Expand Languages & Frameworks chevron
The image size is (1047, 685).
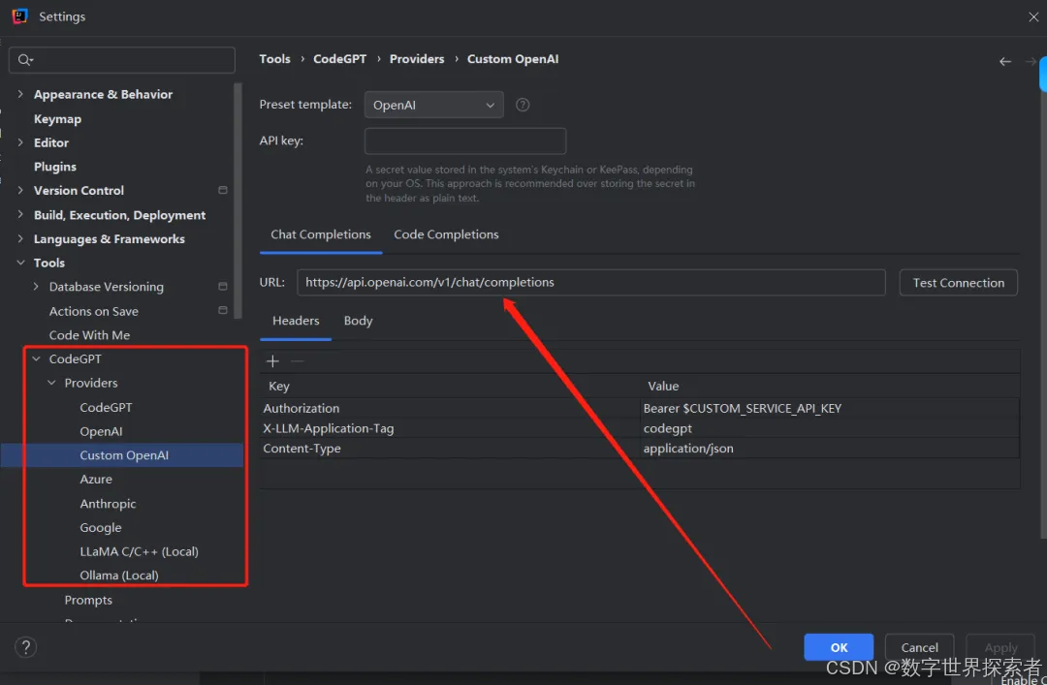(x=20, y=238)
